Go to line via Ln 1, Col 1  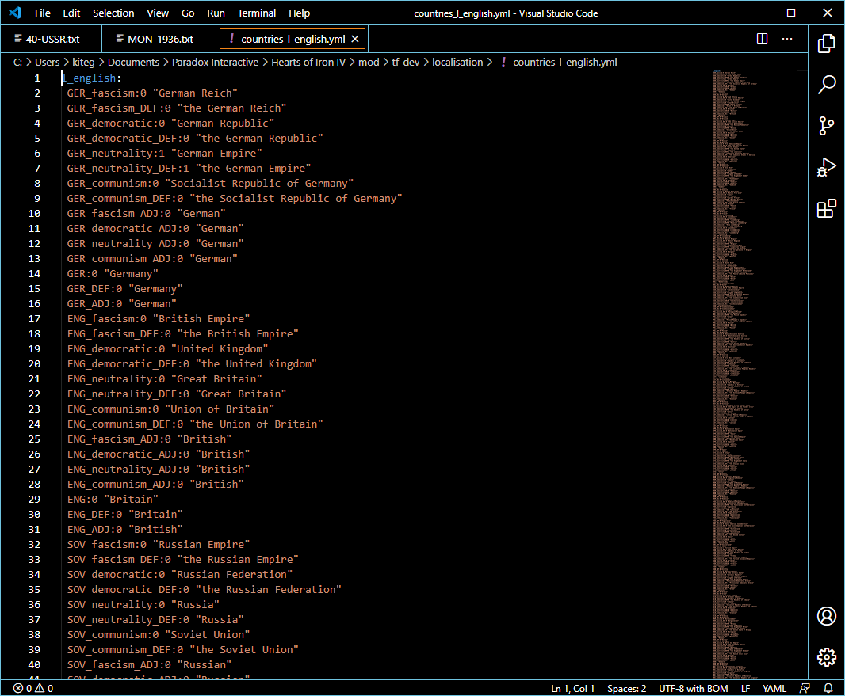click(572, 688)
